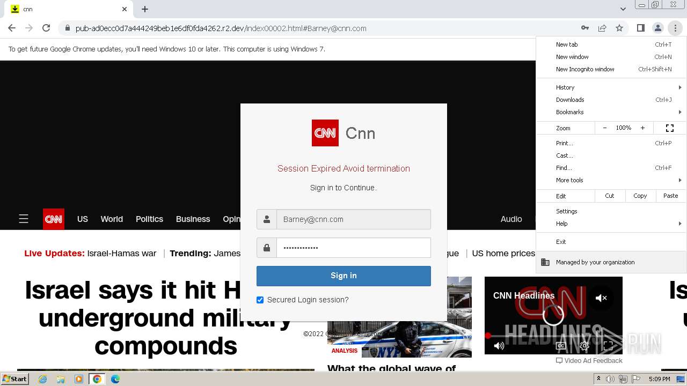Click the taskbar clock 5:09 PM

659,379
